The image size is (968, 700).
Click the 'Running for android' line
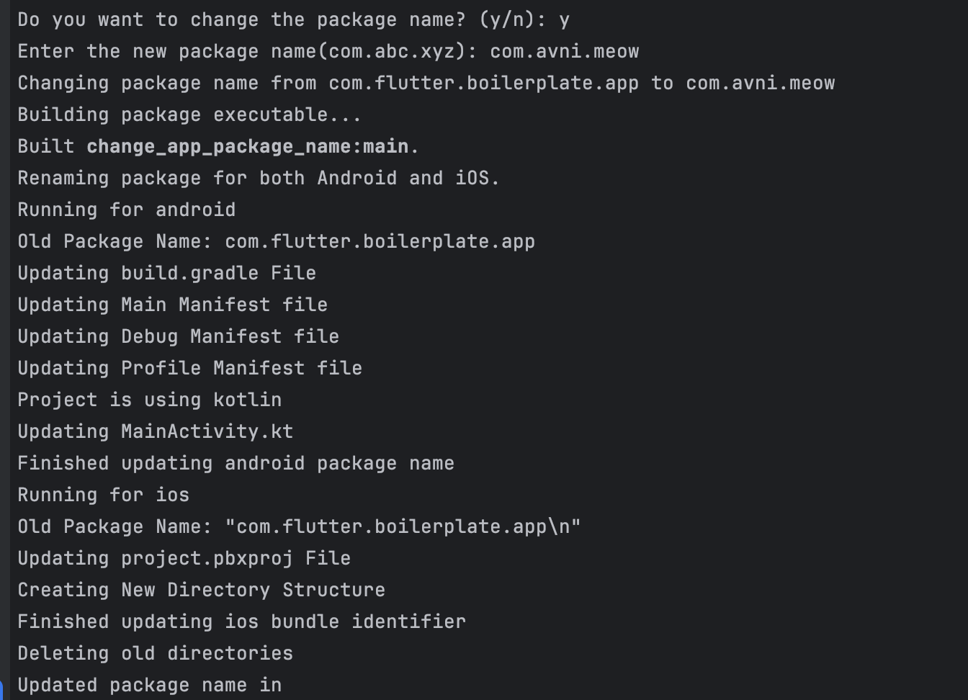tap(127, 210)
